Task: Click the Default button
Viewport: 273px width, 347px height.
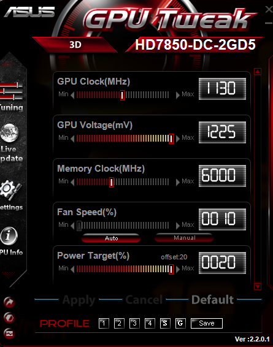Action: point(212,300)
